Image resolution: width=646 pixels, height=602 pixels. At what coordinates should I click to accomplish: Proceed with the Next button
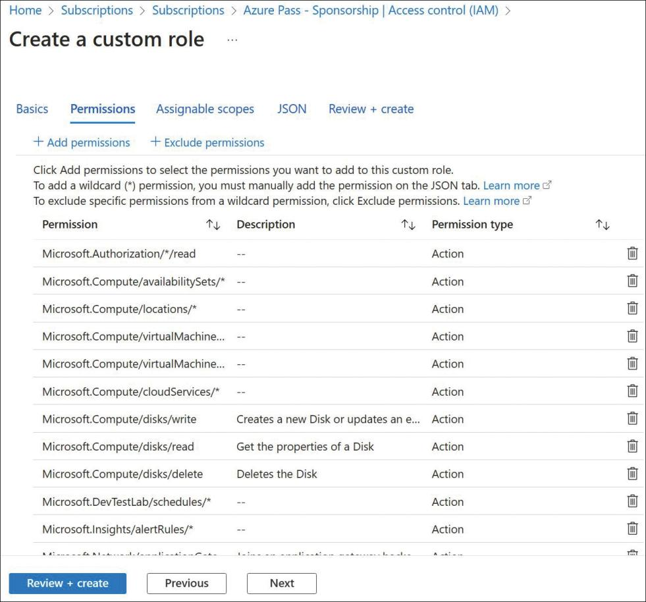282,584
